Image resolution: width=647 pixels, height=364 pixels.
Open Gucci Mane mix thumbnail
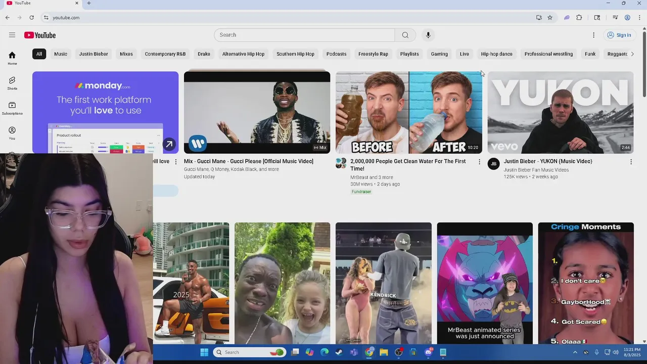pos(257,112)
